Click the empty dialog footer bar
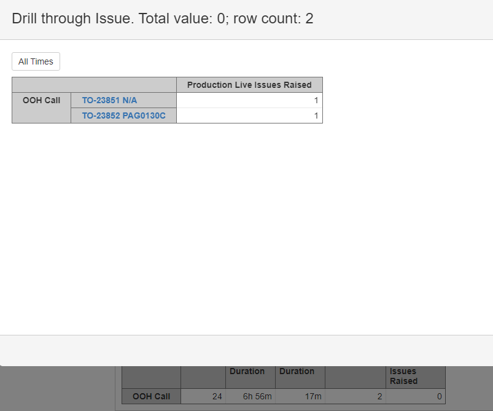The width and height of the screenshot is (493, 411). (x=246, y=350)
